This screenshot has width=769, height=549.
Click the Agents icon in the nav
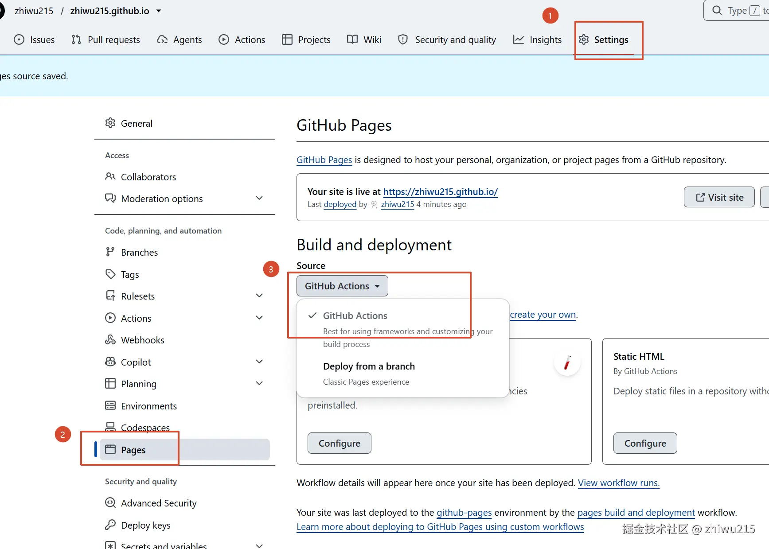[x=162, y=40]
